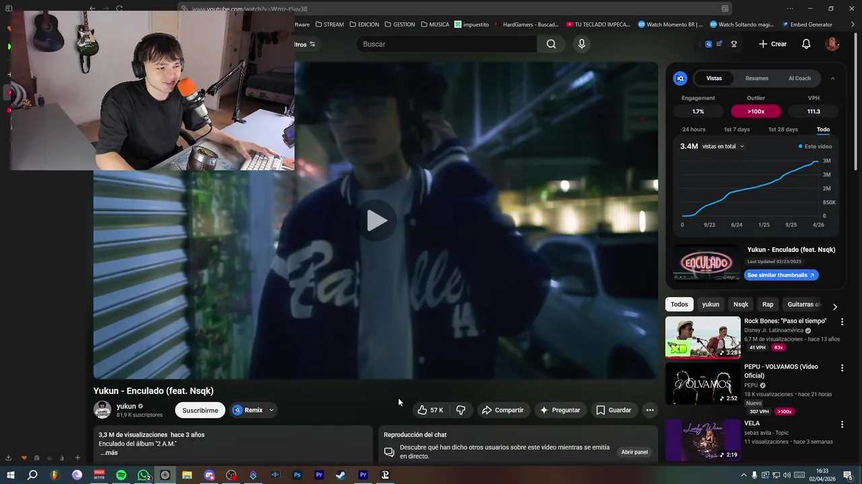Screen dimensions: 862x484
Task: Click 'See similar thumbnails' link
Action: [781, 275]
